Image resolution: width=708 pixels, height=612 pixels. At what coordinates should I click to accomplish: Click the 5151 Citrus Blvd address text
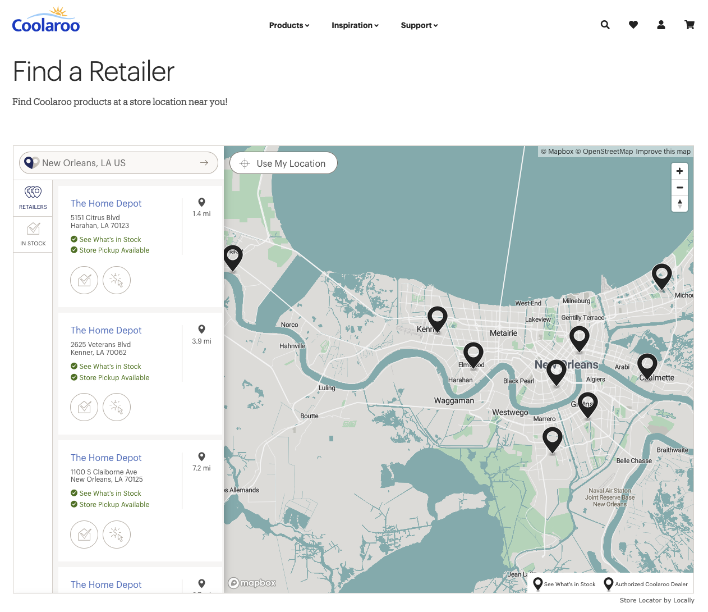pos(95,218)
